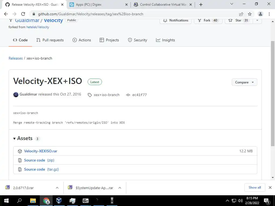Click the taskbar clock showing 8:15 PM
275x206 pixels.
pyautogui.click(x=252, y=201)
